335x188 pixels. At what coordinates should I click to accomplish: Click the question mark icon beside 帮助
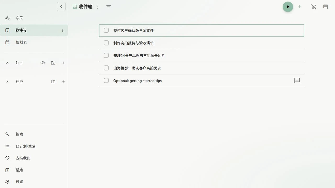tap(7, 170)
